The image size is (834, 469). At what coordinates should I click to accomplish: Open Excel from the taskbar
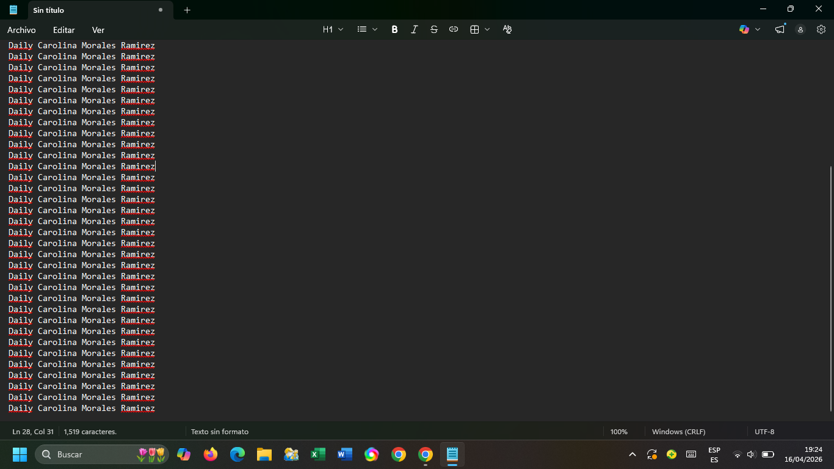click(318, 454)
